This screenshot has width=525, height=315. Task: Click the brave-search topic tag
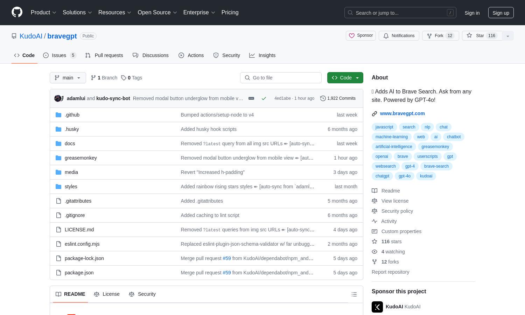coord(436,166)
